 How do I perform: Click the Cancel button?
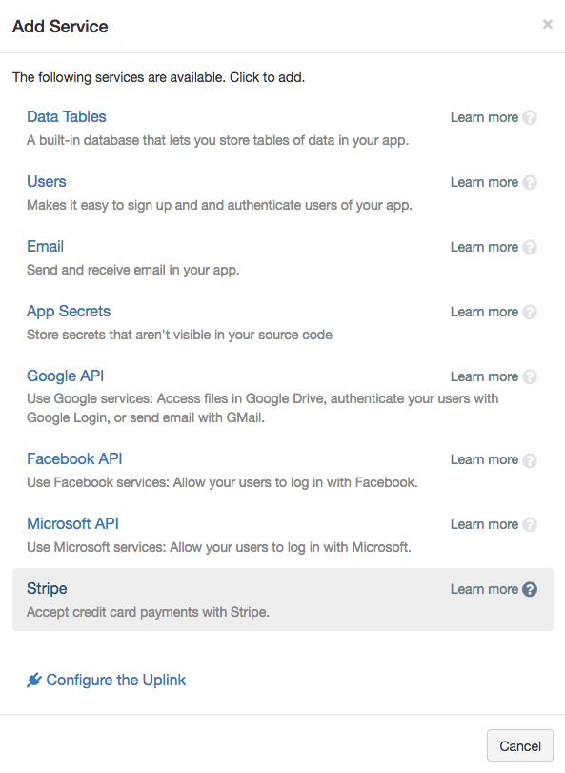[x=520, y=746]
